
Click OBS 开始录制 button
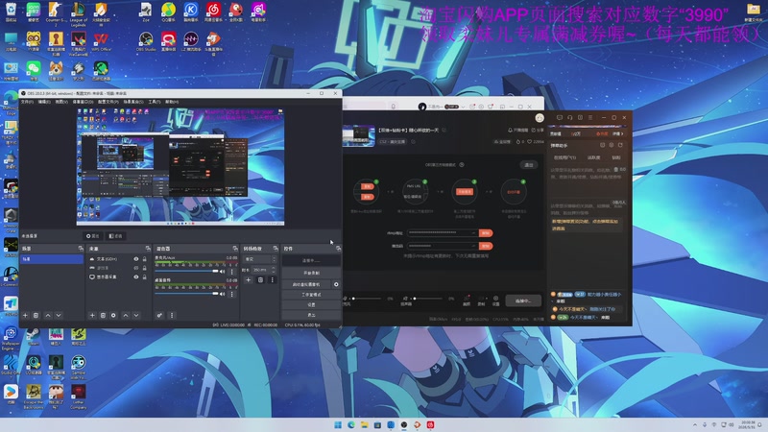click(x=311, y=273)
